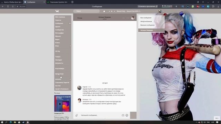221x124 pixels.
Task: Click the browser back arrow
Action: (3, 7)
